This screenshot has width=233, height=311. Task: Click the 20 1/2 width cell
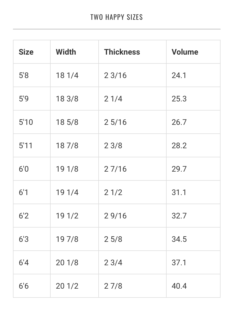coord(74,286)
